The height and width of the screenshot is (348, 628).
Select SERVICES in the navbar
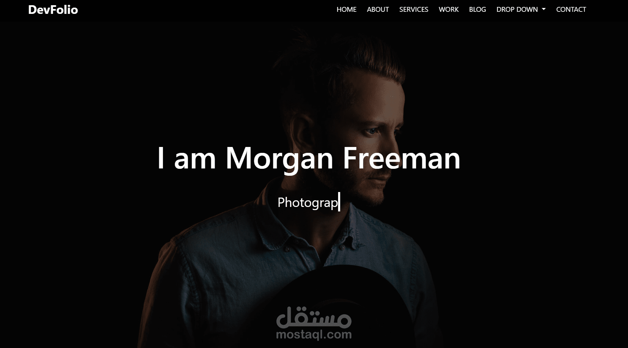point(414,10)
